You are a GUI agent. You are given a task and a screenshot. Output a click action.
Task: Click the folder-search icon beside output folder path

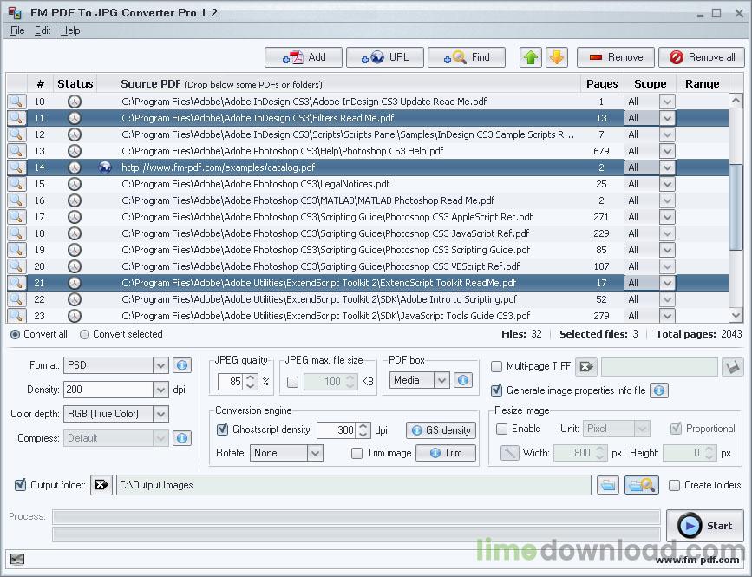click(641, 485)
